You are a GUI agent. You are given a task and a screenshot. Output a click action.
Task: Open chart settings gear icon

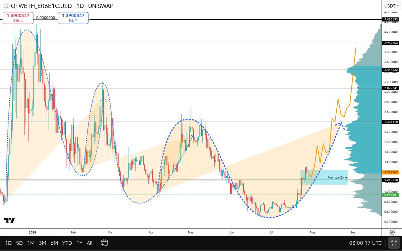(x=392, y=232)
